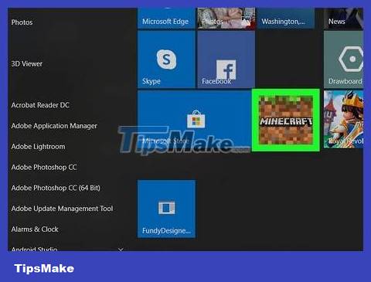Launch Adobe Photoshop CC (64 Bit)
The image size is (371, 282).
pyautogui.click(x=56, y=188)
